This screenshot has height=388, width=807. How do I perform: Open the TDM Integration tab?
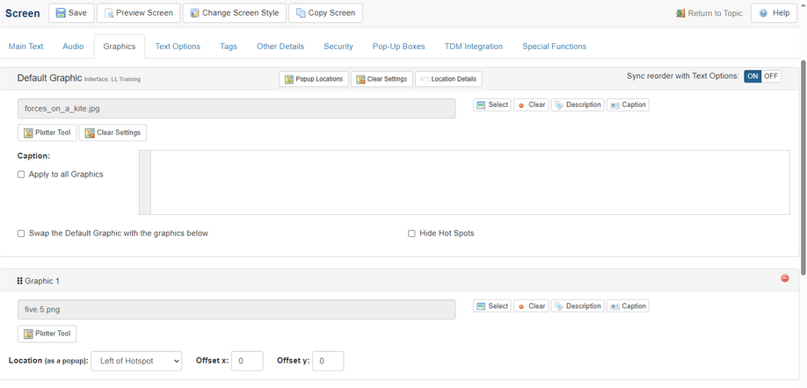pyautogui.click(x=473, y=47)
